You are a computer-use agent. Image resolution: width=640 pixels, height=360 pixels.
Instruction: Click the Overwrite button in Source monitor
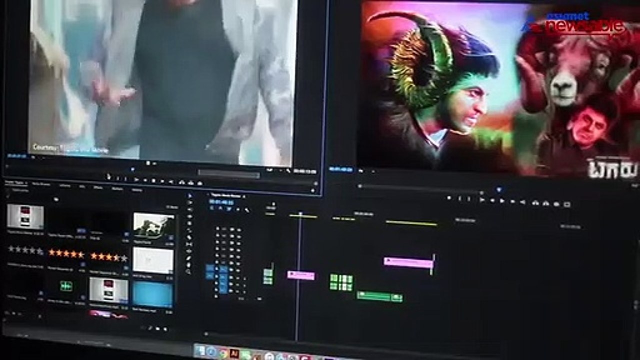[190, 183]
